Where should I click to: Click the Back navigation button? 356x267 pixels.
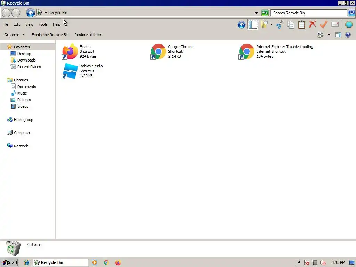(x=6, y=13)
